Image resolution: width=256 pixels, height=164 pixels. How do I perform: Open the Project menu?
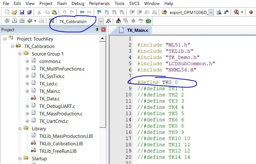[x=46, y=3]
